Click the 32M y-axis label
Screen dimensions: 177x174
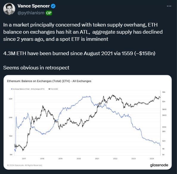10,99
